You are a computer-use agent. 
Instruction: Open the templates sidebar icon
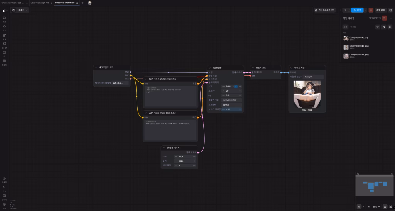pos(4,62)
